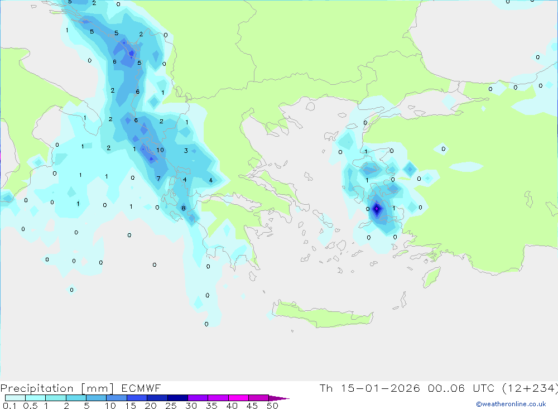
Task: Click the 25–30 mm dark navy swatch
Action: 177,398
